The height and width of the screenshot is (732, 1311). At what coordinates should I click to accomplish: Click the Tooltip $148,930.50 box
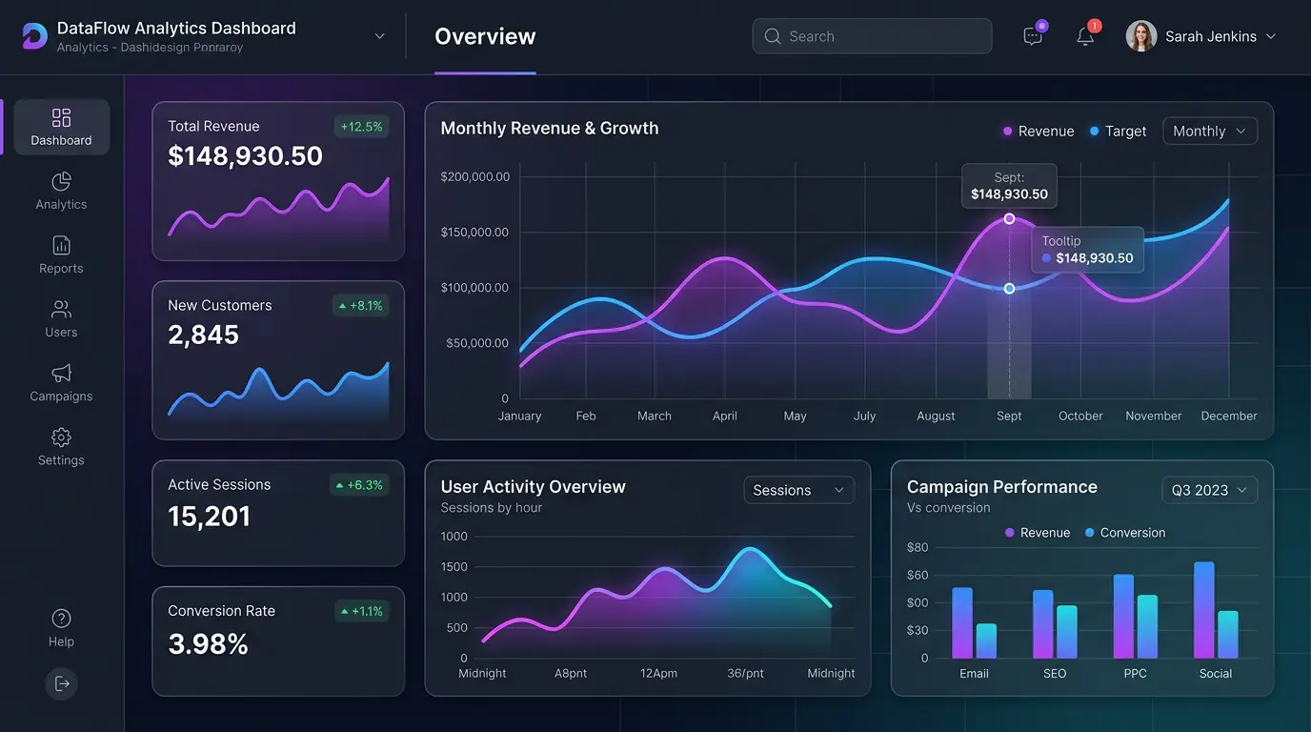pyautogui.click(x=1088, y=250)
